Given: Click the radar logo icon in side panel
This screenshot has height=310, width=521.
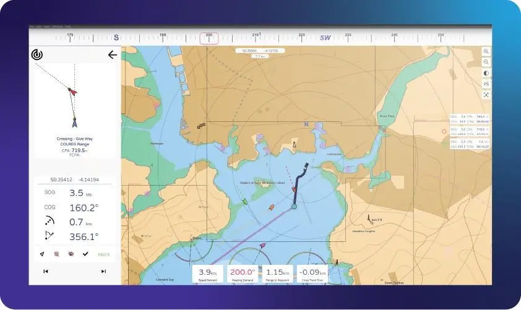Looking at the screenshot, I should coord(37,54).
